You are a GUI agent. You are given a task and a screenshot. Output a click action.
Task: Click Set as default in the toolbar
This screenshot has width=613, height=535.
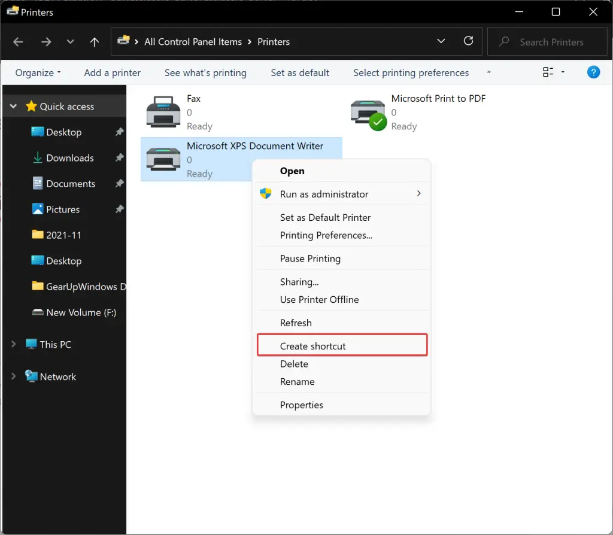[x=300, y=72]
